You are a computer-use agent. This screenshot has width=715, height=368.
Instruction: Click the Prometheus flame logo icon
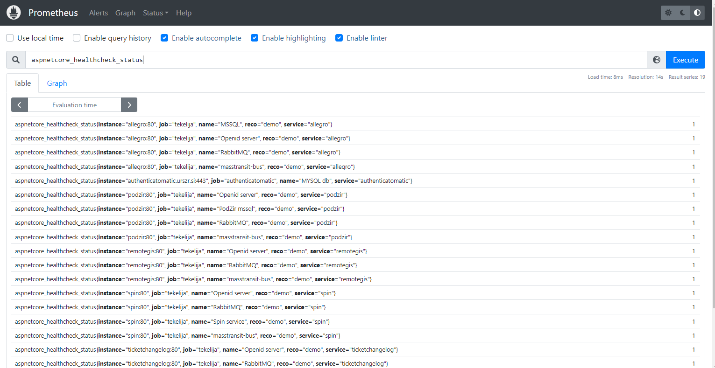14,13
